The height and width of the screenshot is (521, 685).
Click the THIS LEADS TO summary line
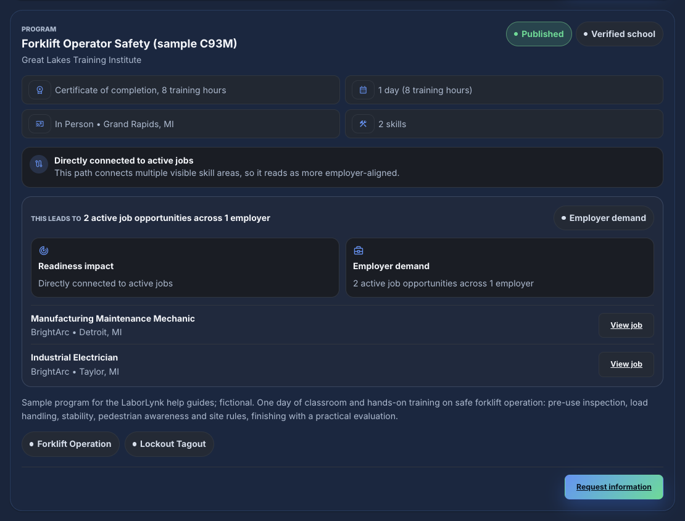pos(151,218)
